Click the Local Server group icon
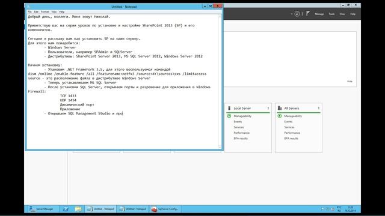Screen dimensions: 385x216 [229, 108]
